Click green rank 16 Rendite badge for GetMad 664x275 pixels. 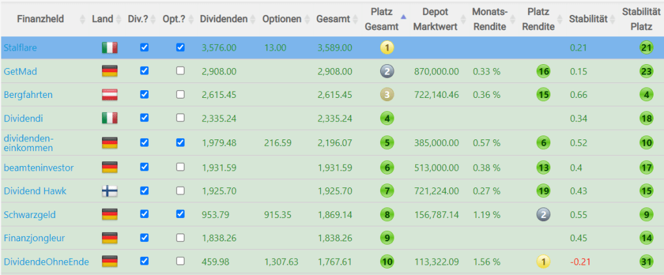coord(543,71)
